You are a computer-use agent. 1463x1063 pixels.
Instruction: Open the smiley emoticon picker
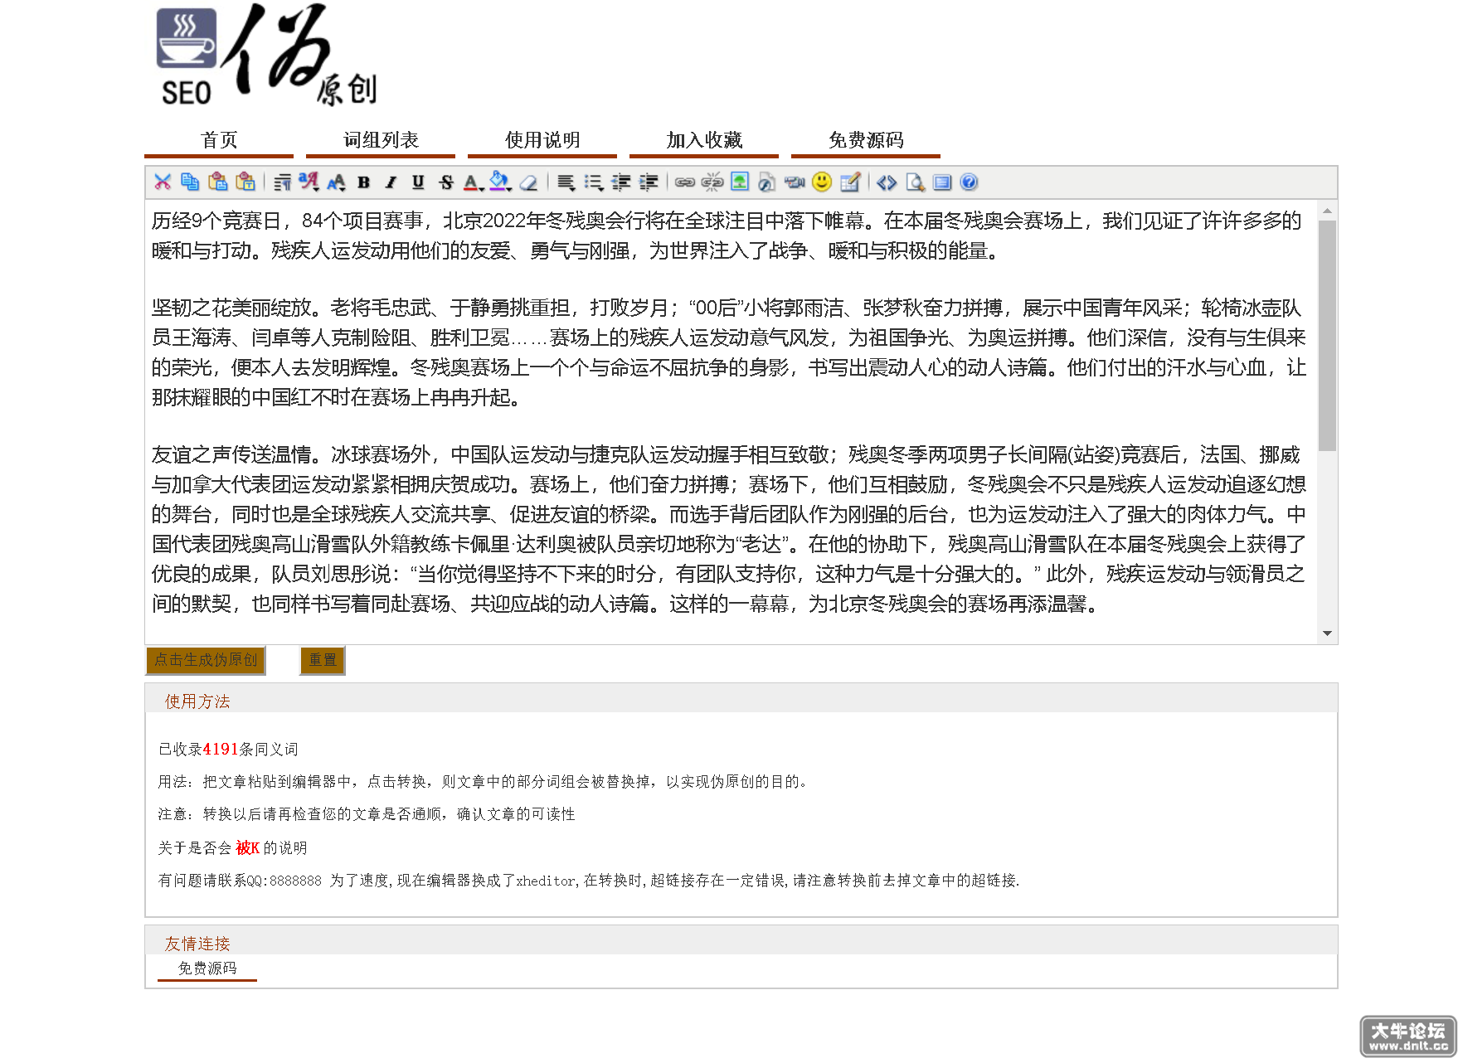click(822, 182)
